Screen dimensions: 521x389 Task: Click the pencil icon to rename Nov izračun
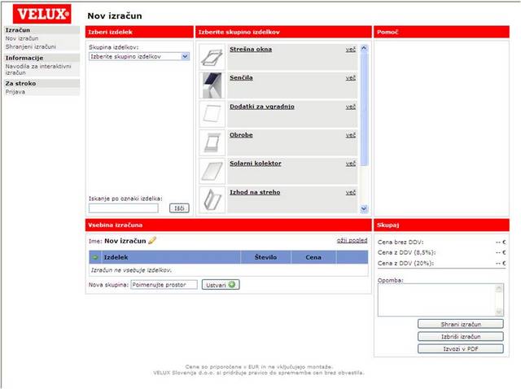(x=152, y=241)
